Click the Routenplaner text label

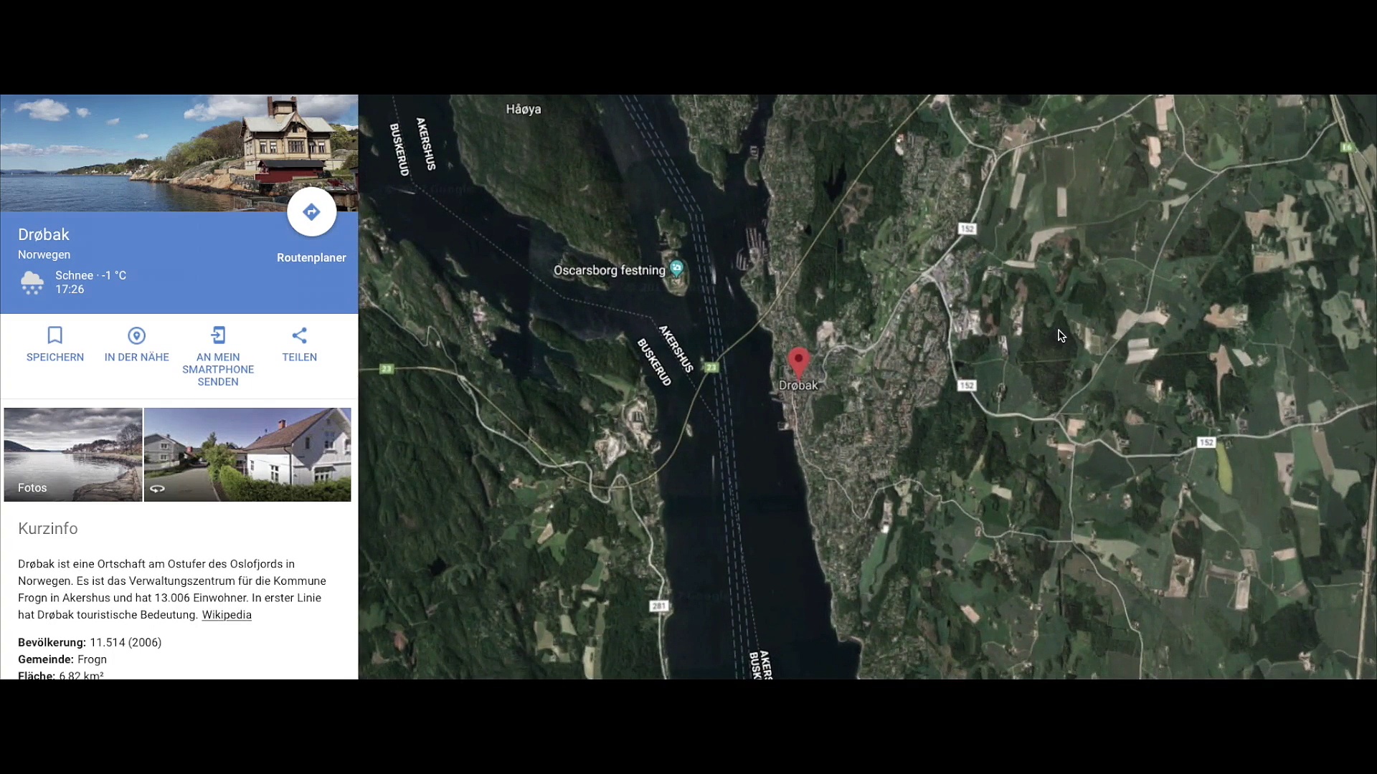click(x=311, y=258)
